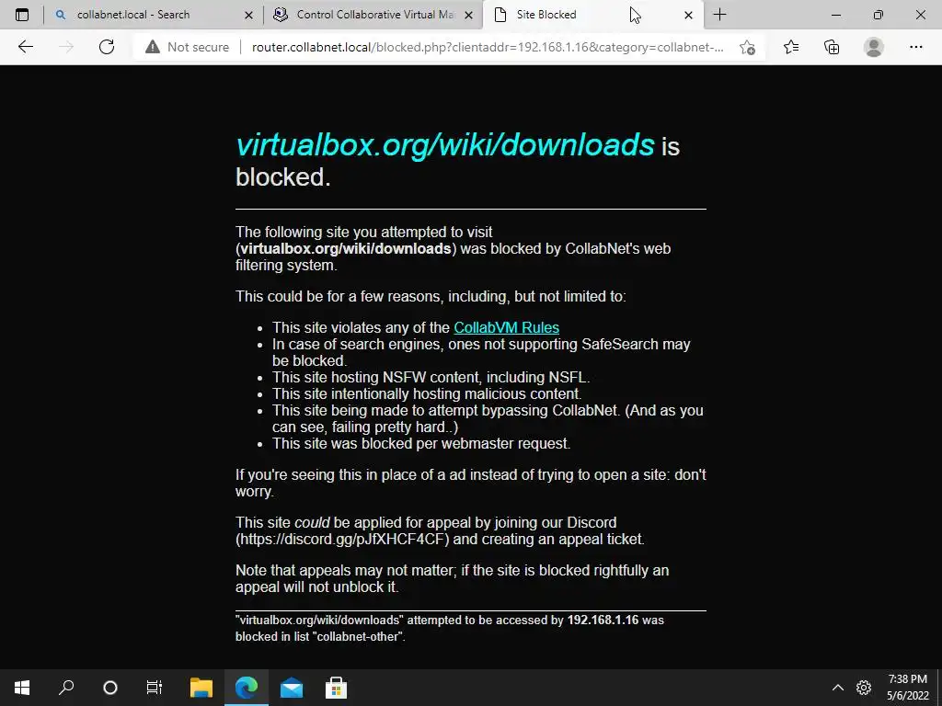Screen dimensions: 942x706
Task: Open the Collections panel
Action: (832, 47)
